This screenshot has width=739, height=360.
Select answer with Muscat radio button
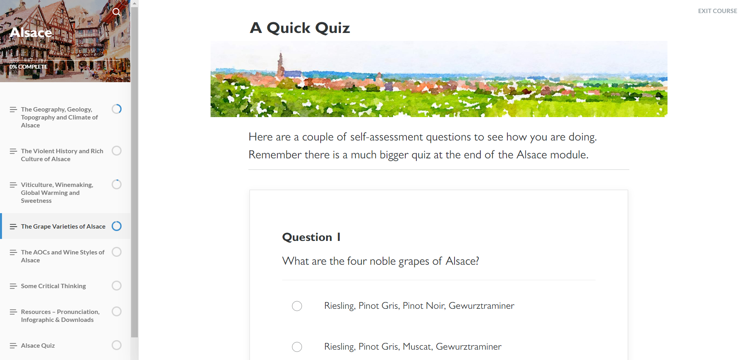click(297, 347)
